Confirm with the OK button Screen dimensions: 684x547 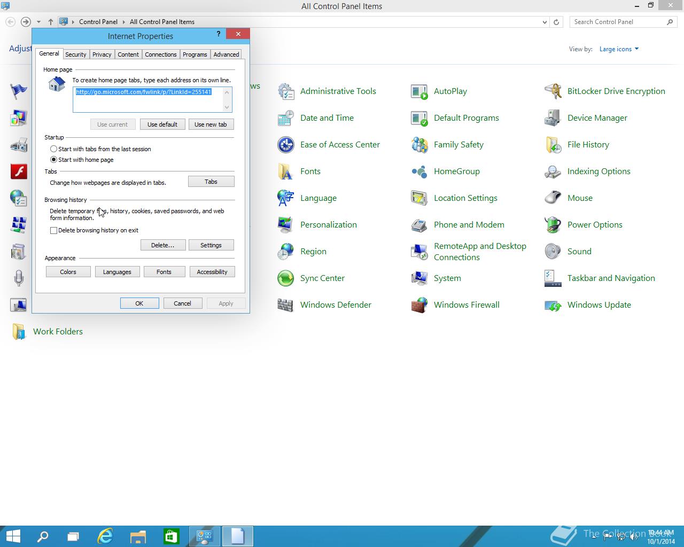(x=139, y=303)
